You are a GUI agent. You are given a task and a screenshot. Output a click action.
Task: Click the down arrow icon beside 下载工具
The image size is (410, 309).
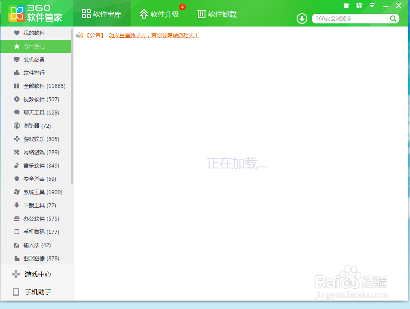[x=17, y=205]
